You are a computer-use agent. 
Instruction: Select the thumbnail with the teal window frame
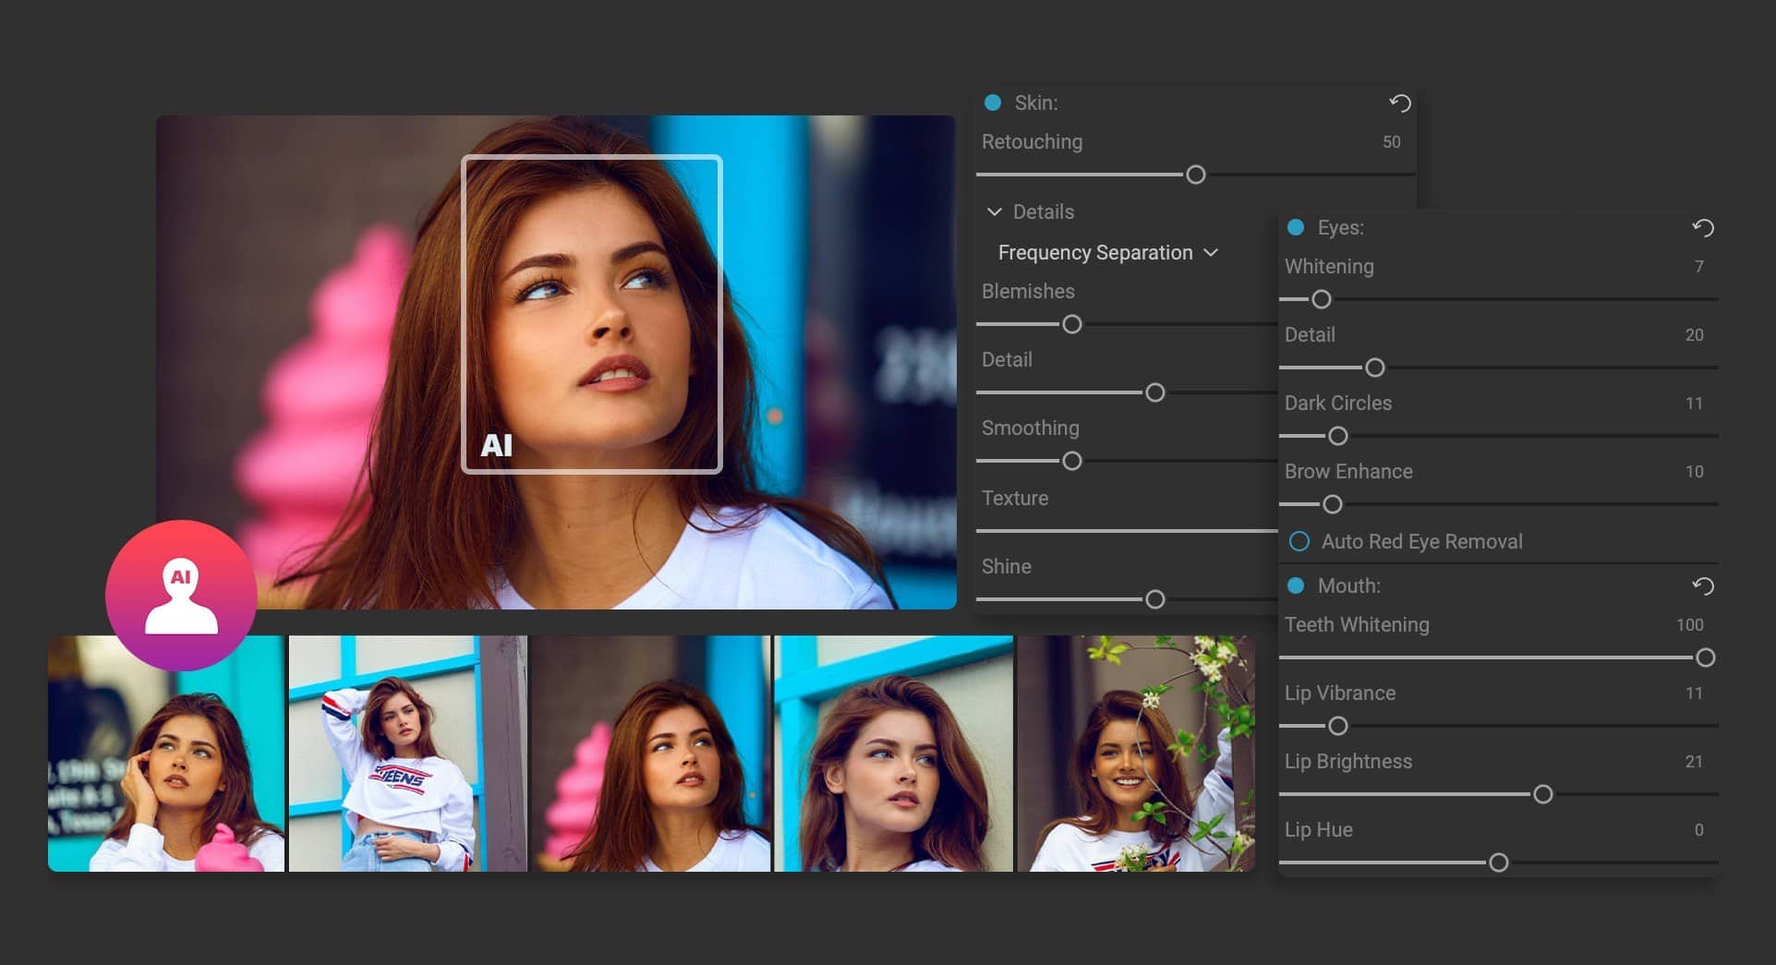[x=894, y=754]
